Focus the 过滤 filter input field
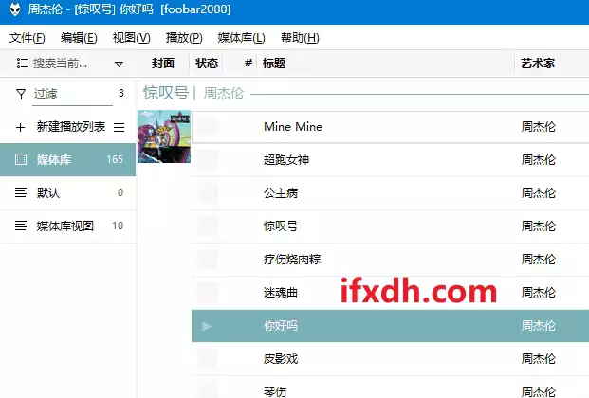 pyautogui.click(x=72, y=94)
